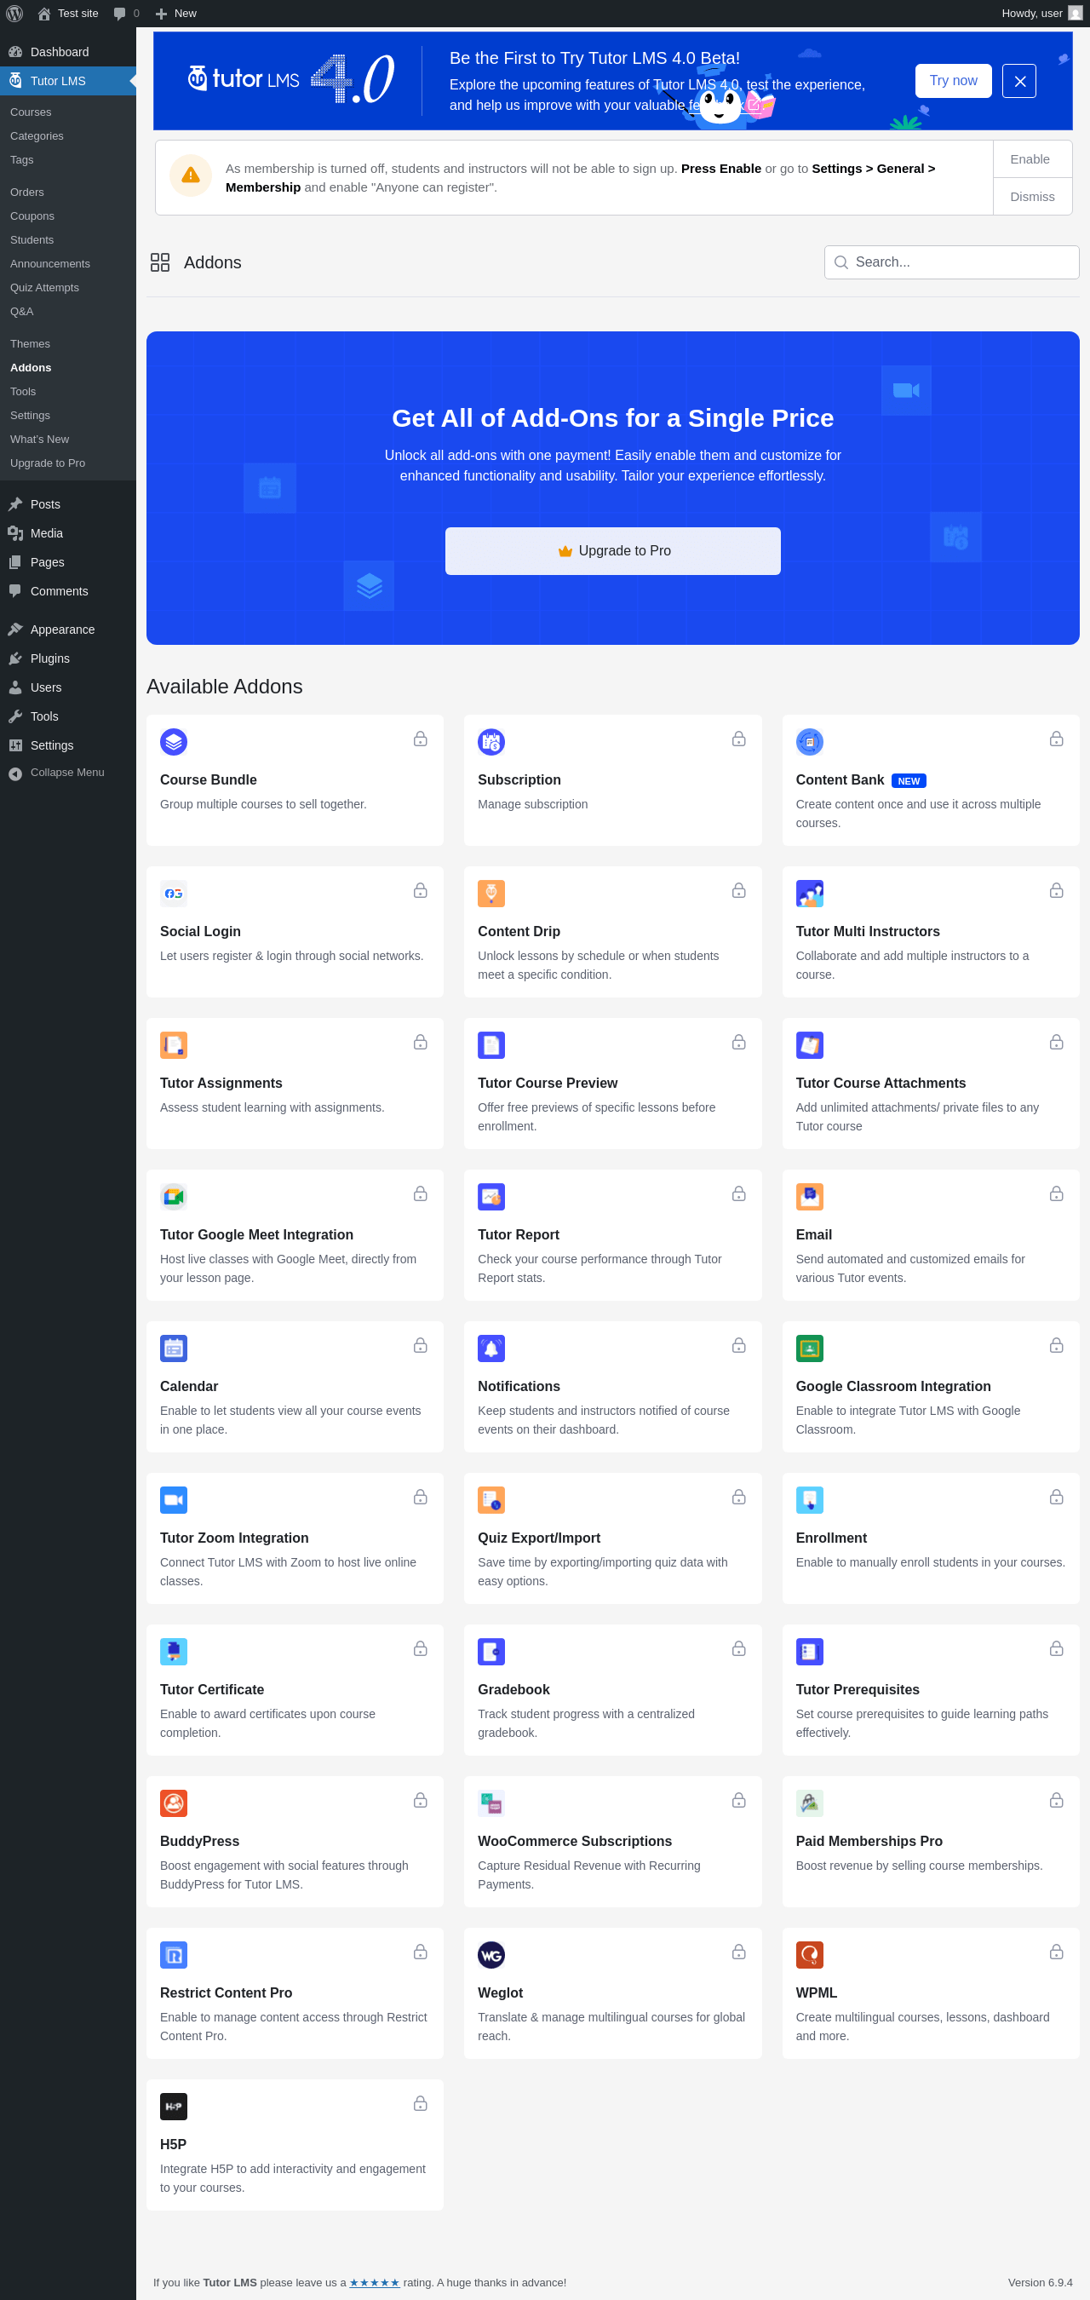Click the Tutor Multi Instructors icon
The height and width of the screenshot is (2300, 1090).
pos(809,893)
